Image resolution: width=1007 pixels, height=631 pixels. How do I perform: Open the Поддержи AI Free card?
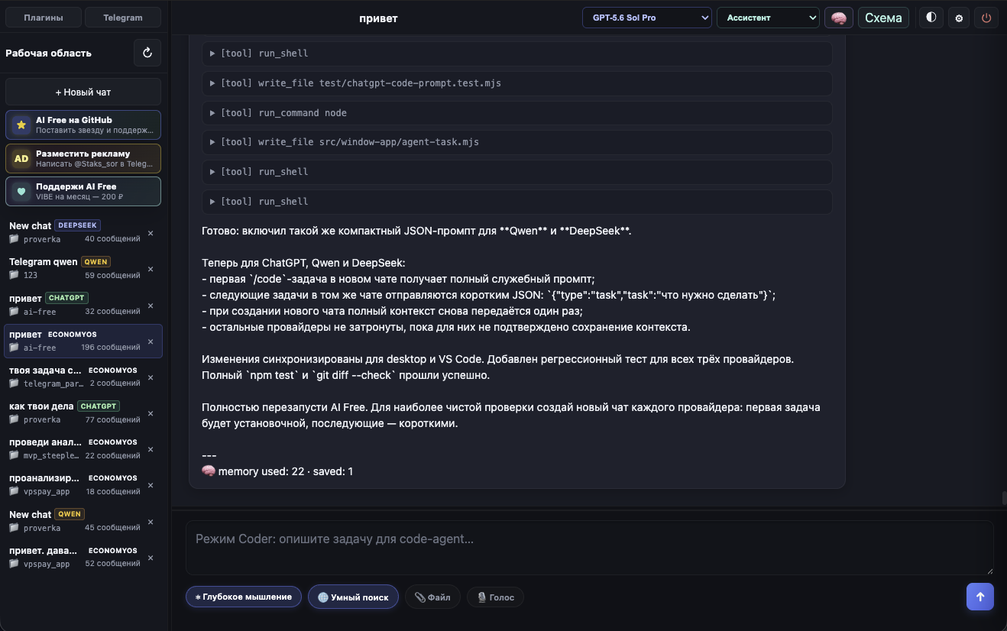[x=83, y=191]
